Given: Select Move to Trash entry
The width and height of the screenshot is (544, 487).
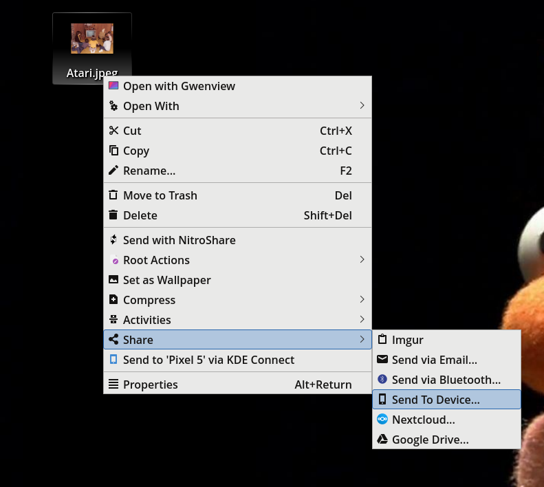Looking at the screenshot, I should click(x=237, y=195).
